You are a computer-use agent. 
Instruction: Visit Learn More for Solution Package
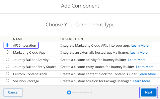141,81
